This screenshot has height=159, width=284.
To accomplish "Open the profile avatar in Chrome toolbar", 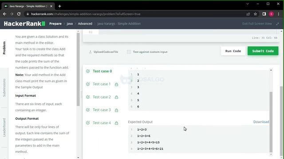I will [x=271, y=14].
